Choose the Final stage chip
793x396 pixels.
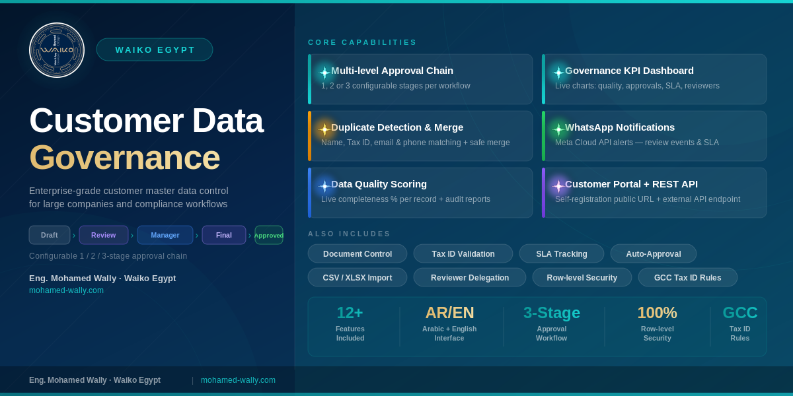(224, 235)
